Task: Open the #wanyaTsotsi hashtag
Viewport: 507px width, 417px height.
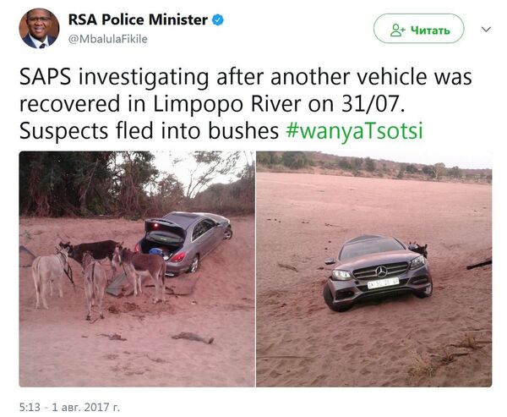Action: [x=354, y=131]
